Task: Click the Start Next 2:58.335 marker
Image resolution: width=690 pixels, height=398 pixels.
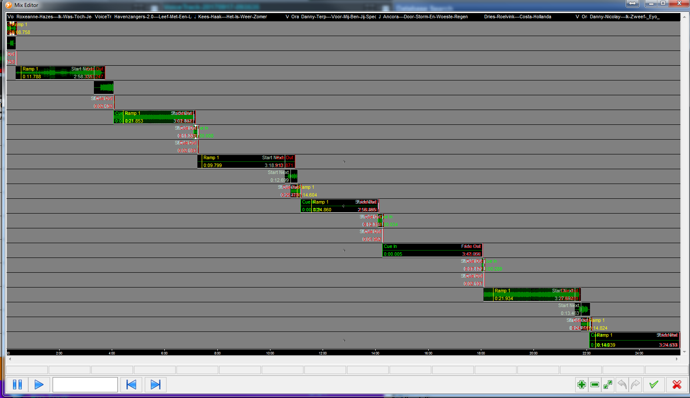Action: [82, 73]
